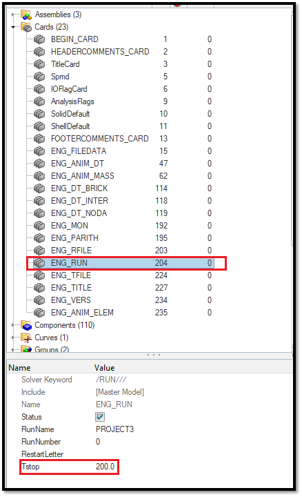The image size is (302, 497).
Task: Click the RunName value PROJECT3
Action: pos(115,429)
